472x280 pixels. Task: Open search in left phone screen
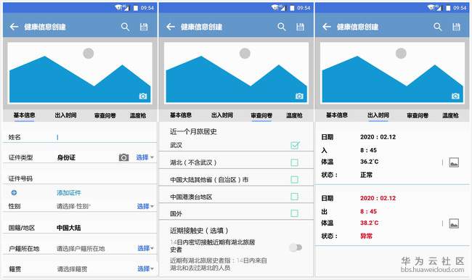[125, 27]
